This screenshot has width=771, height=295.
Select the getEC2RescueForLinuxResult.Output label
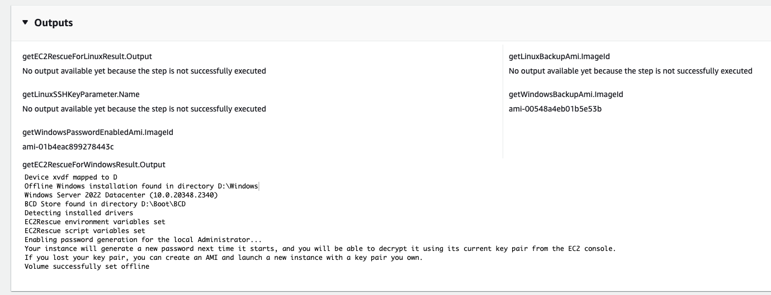tap(87, 56)
